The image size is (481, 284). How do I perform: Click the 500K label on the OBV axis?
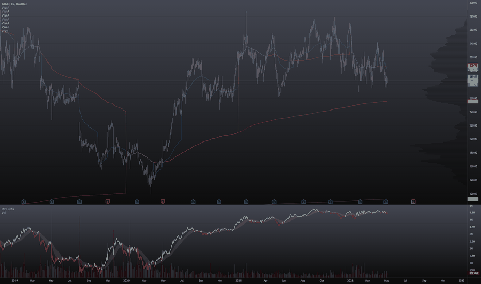(x=472, y=270)
